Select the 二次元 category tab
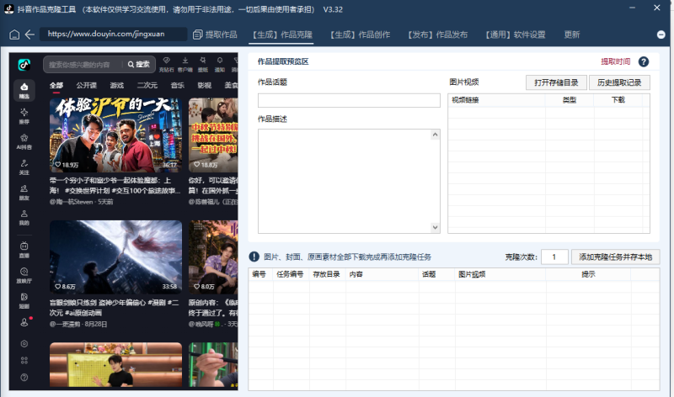 [x=147, y=86]
